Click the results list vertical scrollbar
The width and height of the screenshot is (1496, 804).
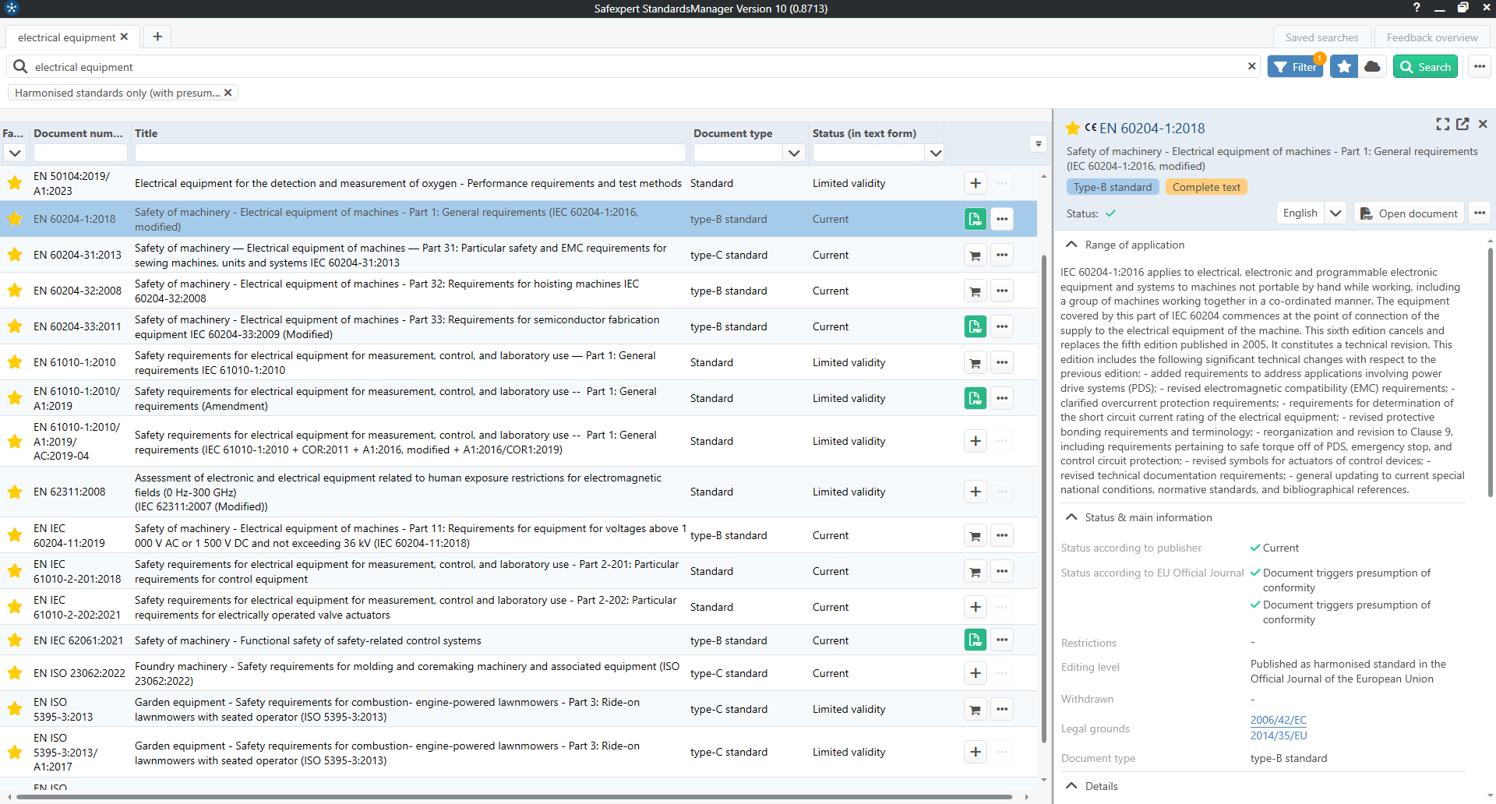tap(1044, 499)
